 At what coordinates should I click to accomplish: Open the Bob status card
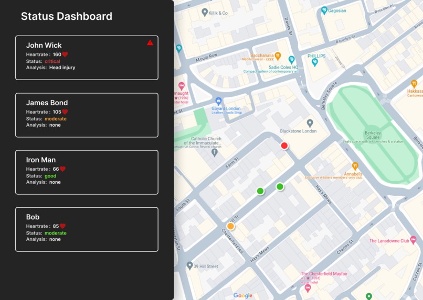click(x=87, y=229)
